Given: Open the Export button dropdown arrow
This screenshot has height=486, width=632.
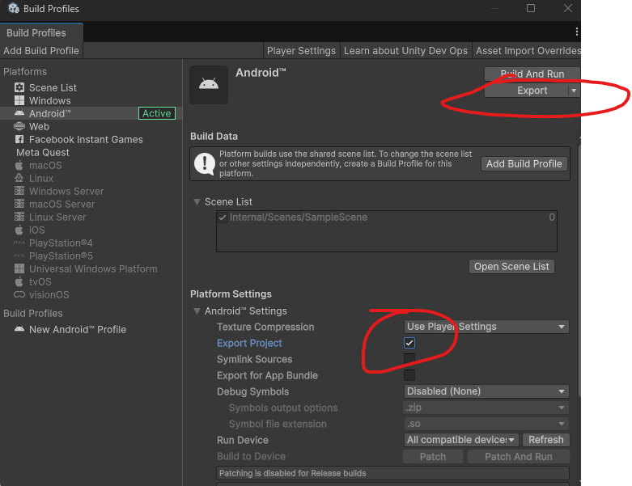Looking at the screenshot, I should pos(574,91).
